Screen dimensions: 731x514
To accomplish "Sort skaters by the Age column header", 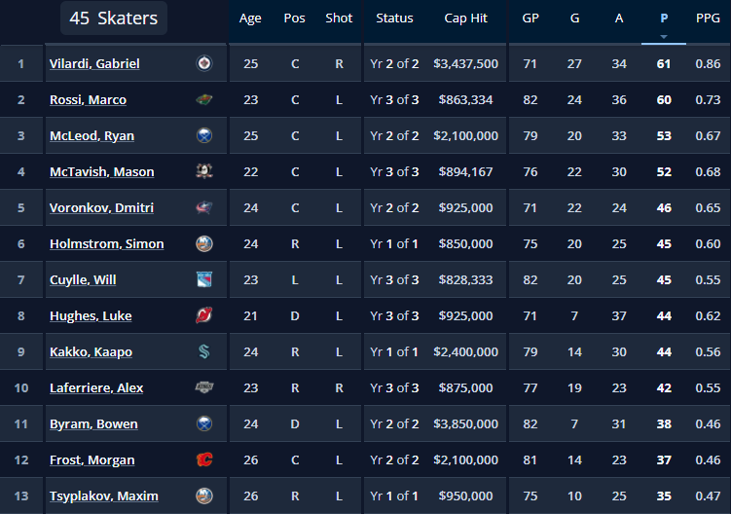I will coord(250,18).
